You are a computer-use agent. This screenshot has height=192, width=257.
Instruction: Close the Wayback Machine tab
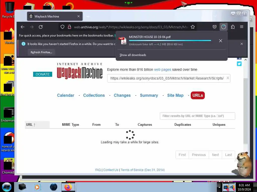(x=79, y=16)
